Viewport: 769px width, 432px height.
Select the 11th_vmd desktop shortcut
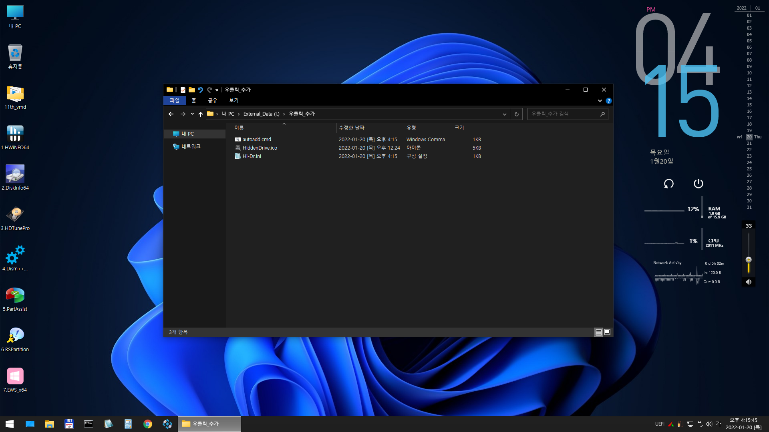pos(15,97)
